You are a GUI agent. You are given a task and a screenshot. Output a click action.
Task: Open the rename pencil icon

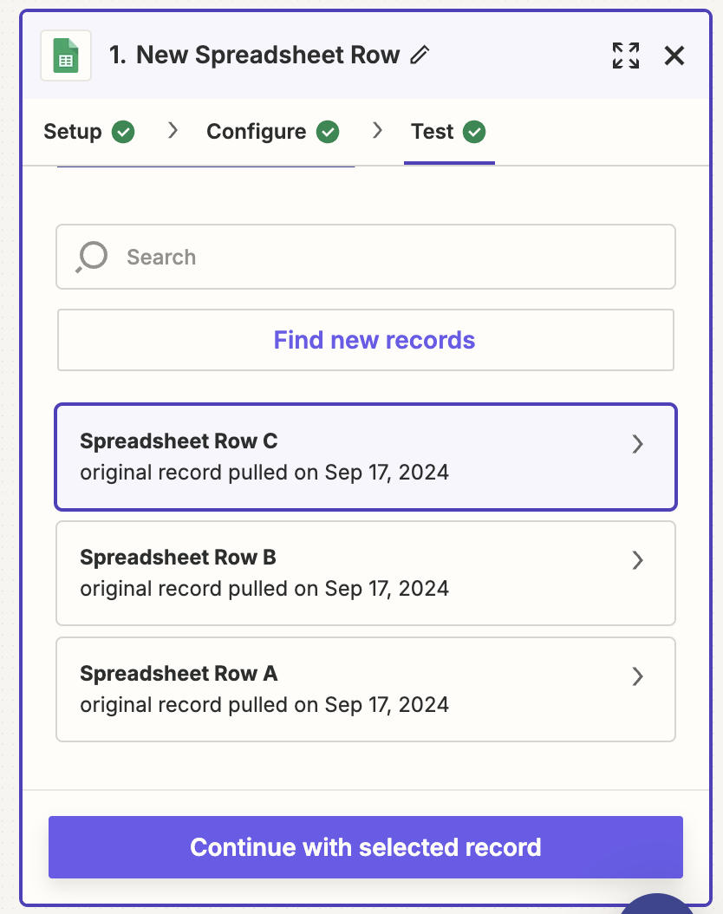[x=419, y=55]
